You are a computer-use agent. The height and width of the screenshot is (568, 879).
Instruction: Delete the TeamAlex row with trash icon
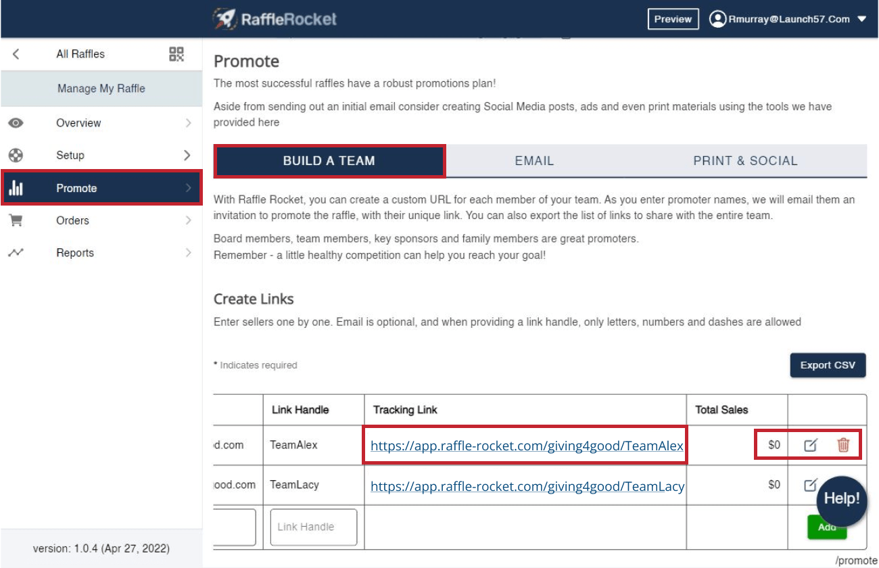tap(843, 445)
